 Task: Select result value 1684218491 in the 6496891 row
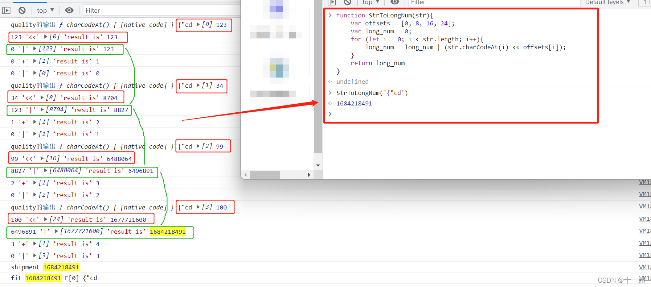(168, 232)
